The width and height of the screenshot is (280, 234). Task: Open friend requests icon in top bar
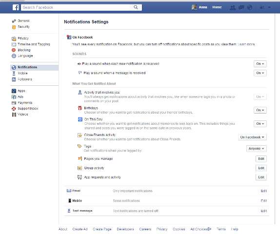click(232, 7)
